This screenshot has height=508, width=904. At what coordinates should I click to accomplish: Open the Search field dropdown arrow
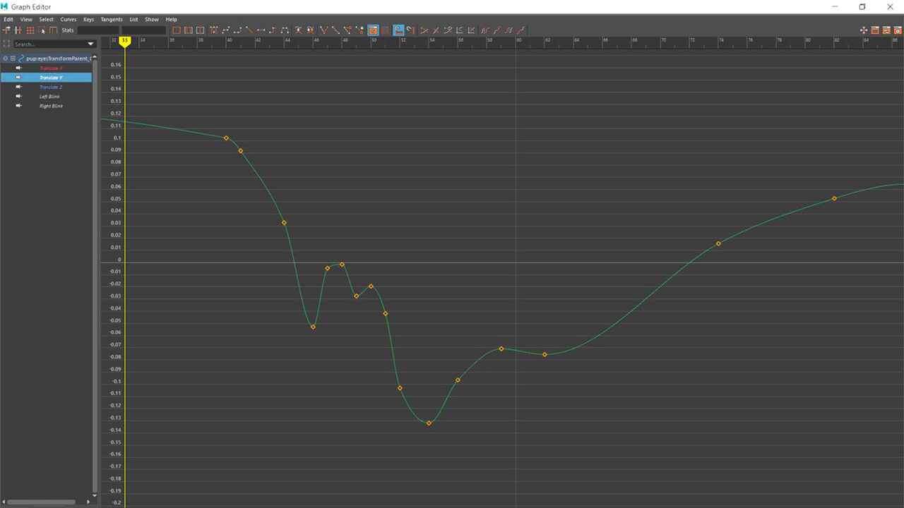(x=90, y=44)
